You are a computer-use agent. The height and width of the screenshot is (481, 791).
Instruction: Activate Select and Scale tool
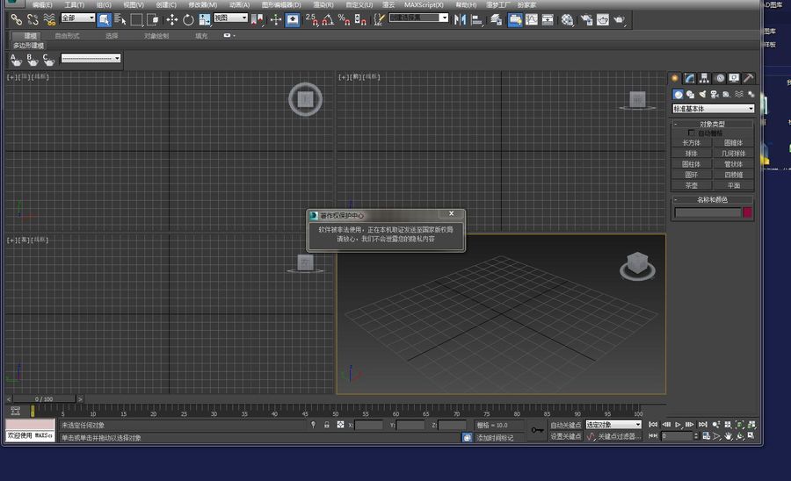tap(204, 19)
